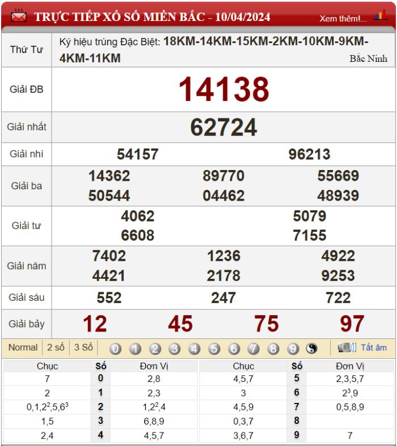Select the digit 7 ball filter
Screen dimensions: 397x446
pos(254,349)
